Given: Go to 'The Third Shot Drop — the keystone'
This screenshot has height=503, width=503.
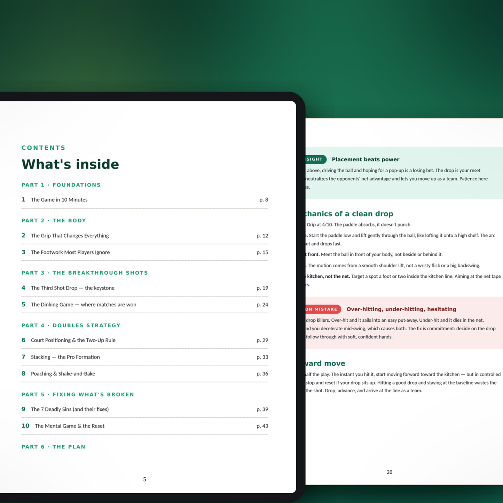Looking at the screenshot, I should pyautogui.click(x=145, y=288).
